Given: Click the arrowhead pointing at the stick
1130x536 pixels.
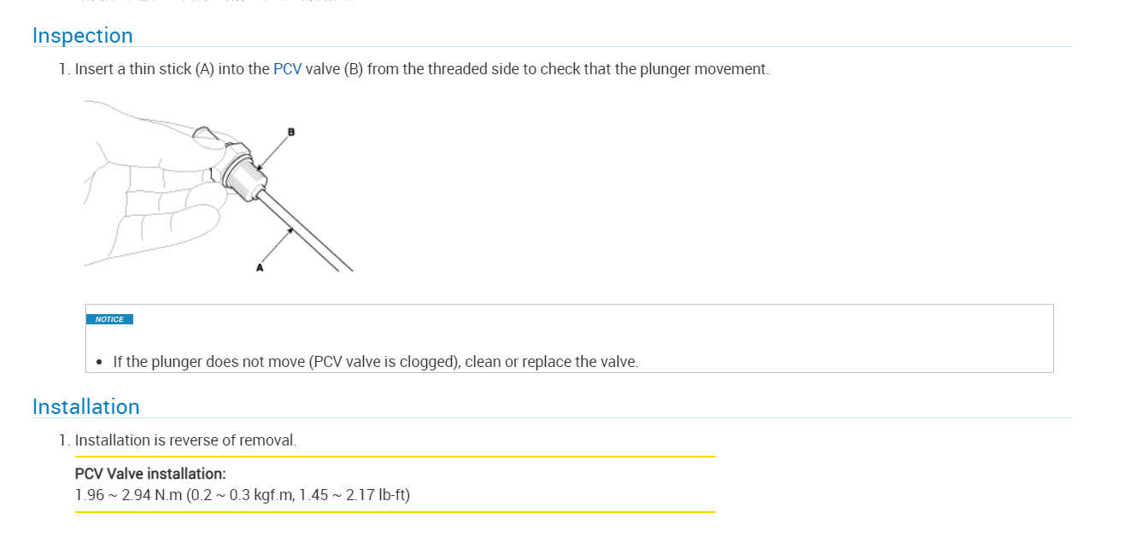Looking at the screenshot, I should coord(290,230).
